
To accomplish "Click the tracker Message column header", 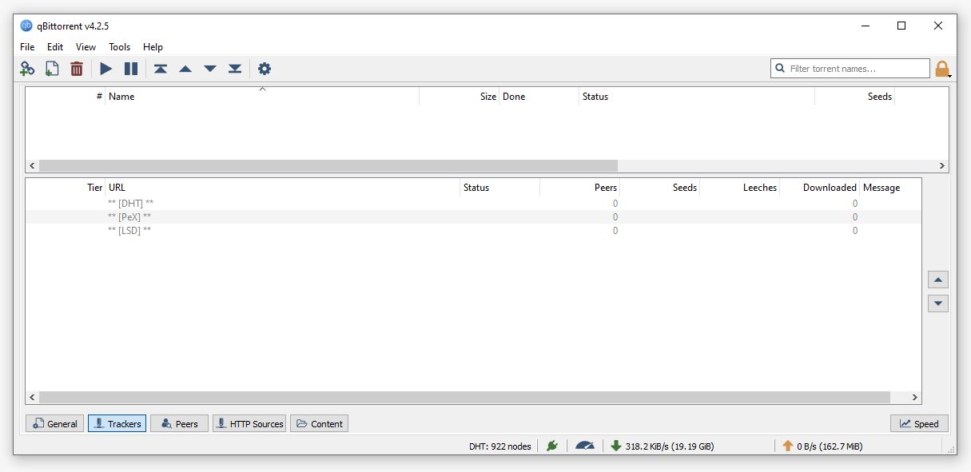I will [890, 188].
